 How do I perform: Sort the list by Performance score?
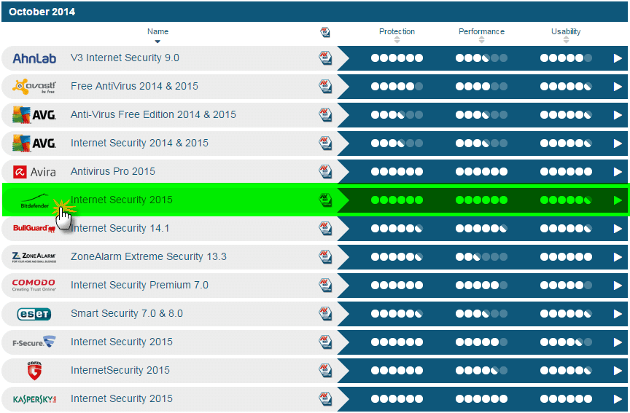click(481, 35)
